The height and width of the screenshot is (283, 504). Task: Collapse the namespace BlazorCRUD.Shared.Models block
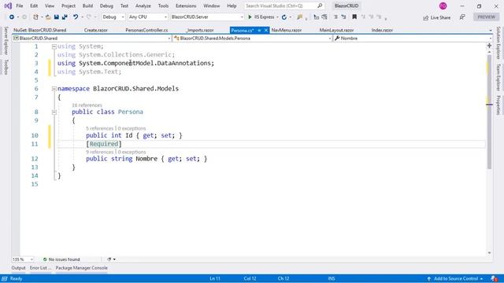(x=54, y=89)
